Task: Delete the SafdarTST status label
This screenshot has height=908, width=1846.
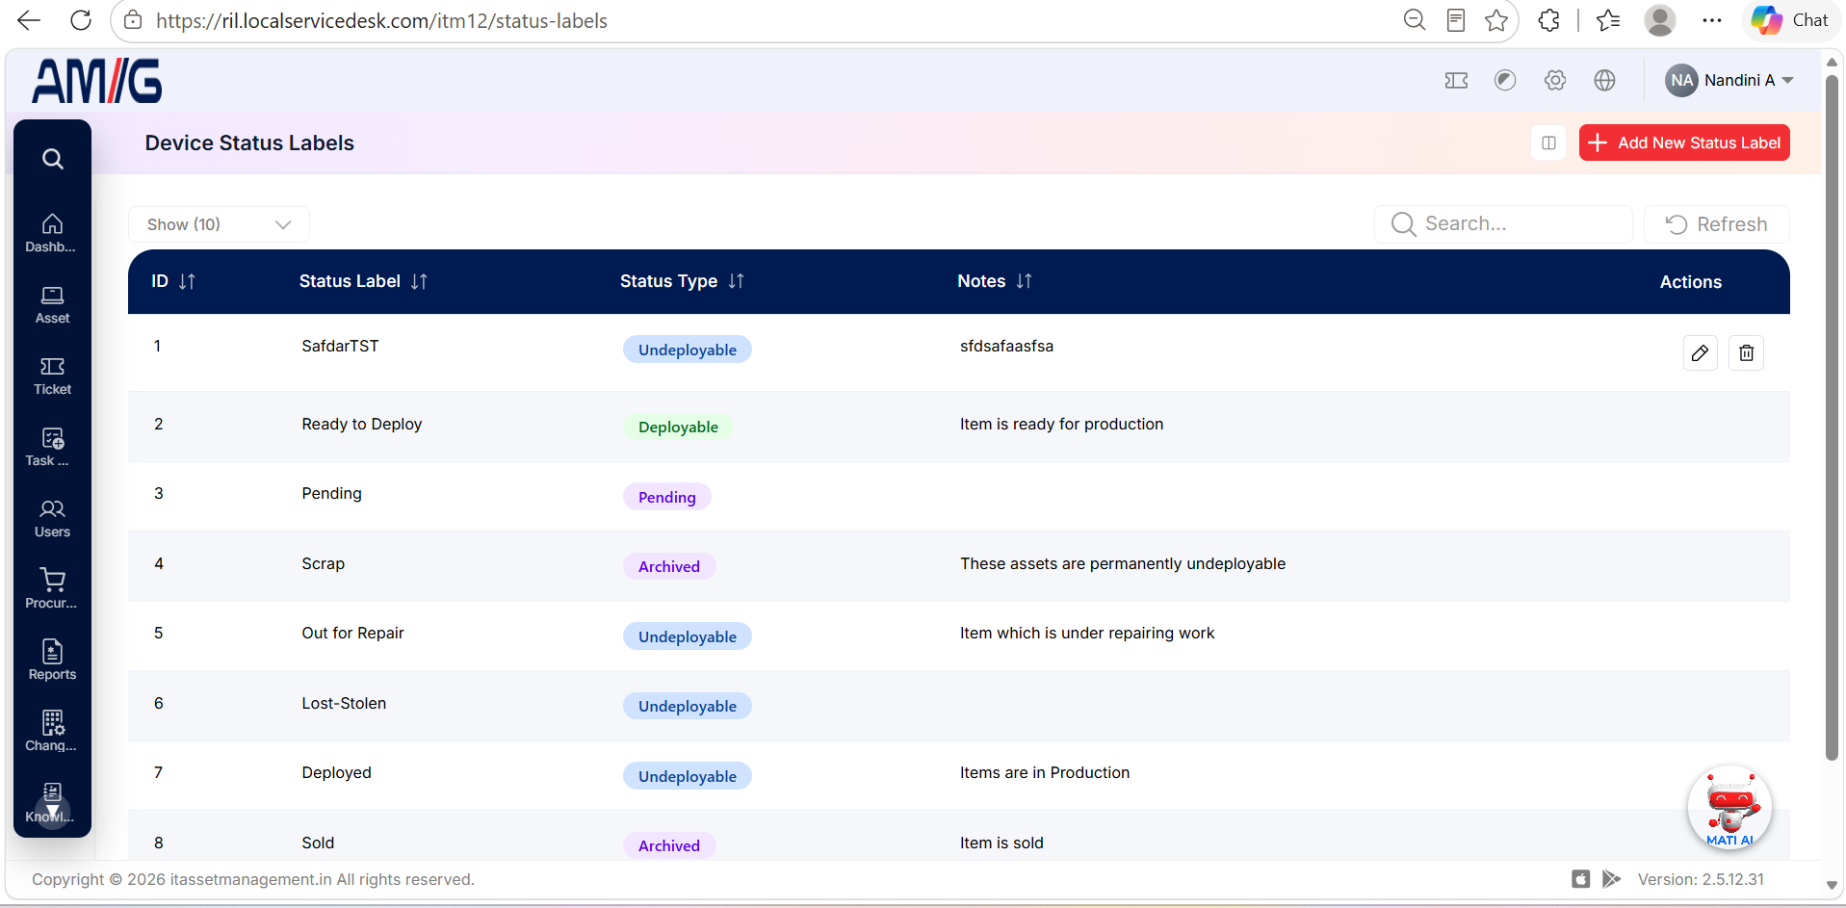Action: pyautogui.click(x=1747, y=353)
